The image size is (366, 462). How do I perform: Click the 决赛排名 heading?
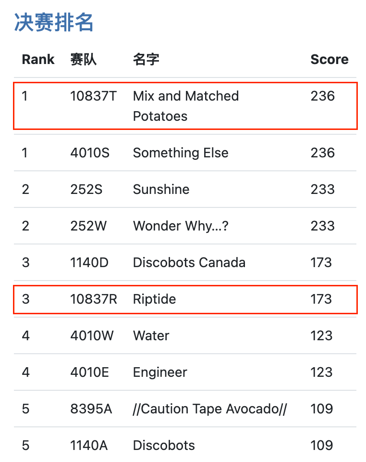tap(54, 23)
